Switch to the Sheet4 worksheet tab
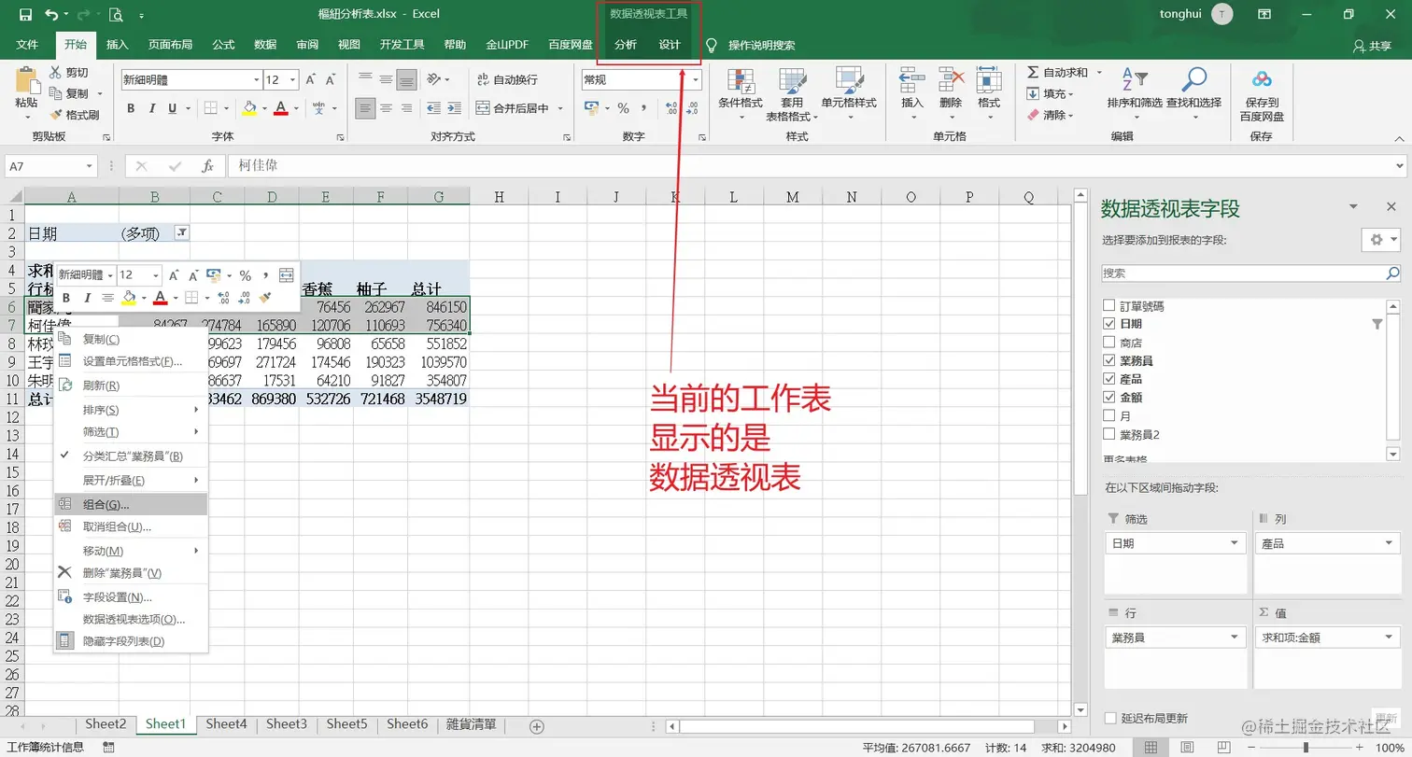 226,724
